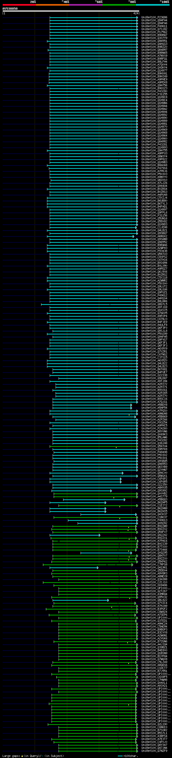Select hit label UniRef100_Q1H9C8
Viewport: 172px width, 758px height.
point(154,97)
